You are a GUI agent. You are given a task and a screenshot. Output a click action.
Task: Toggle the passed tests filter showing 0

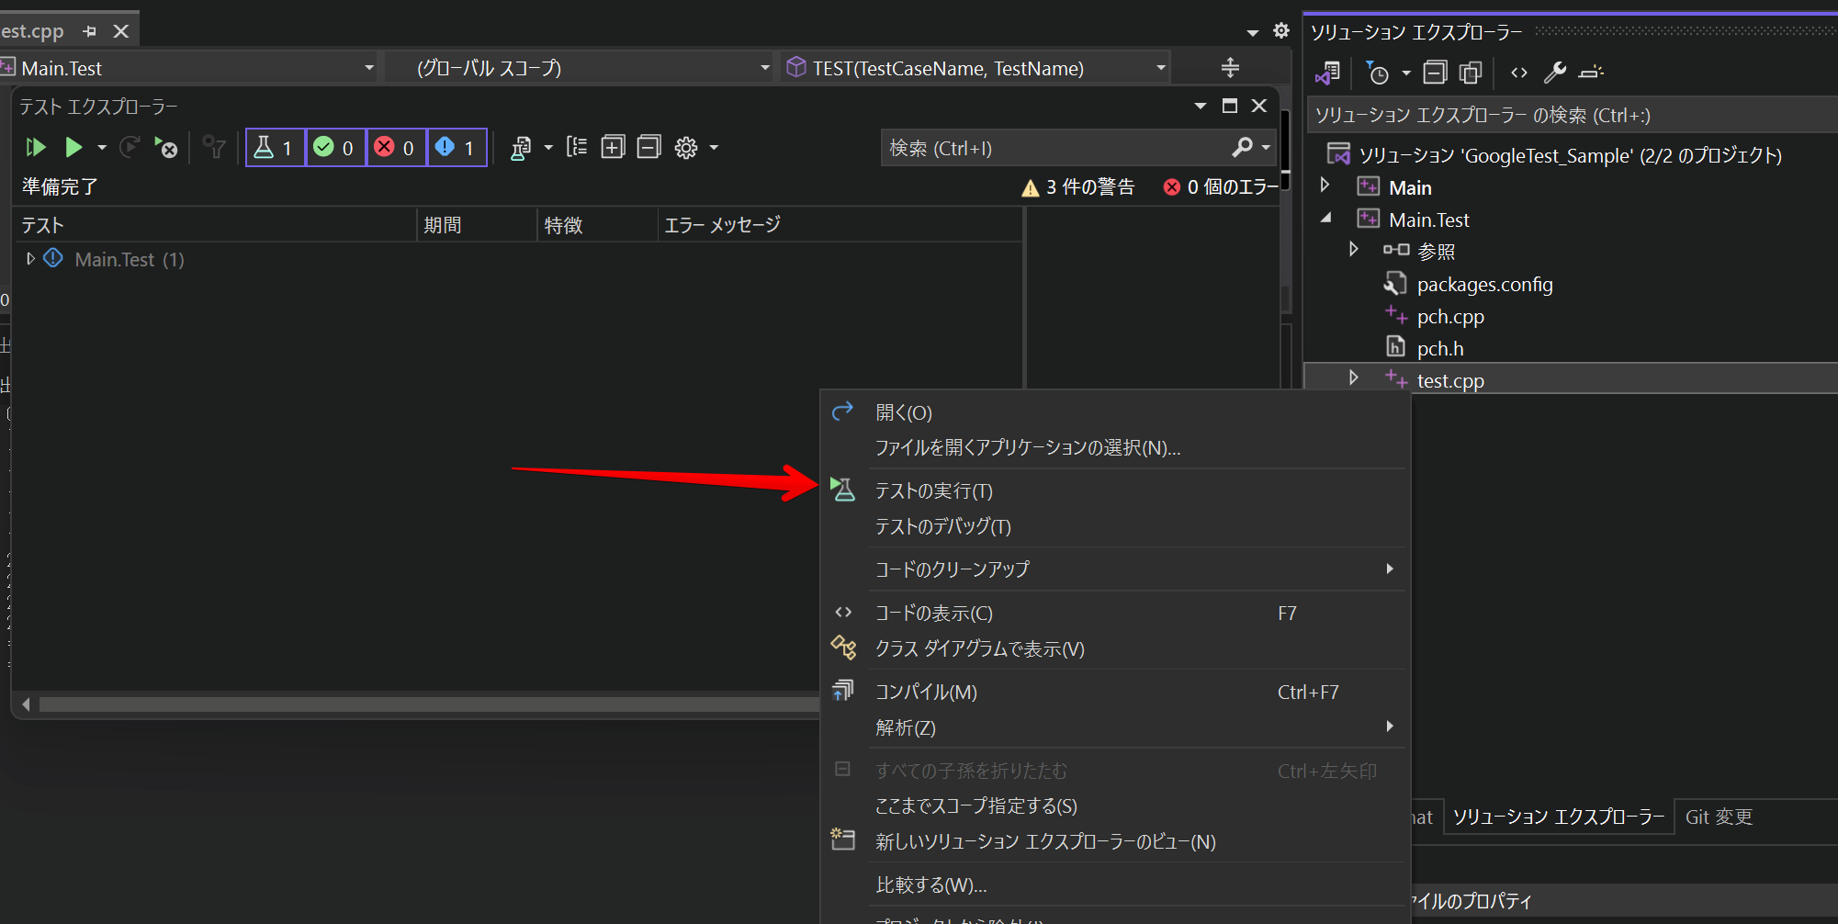click(335, 147)
